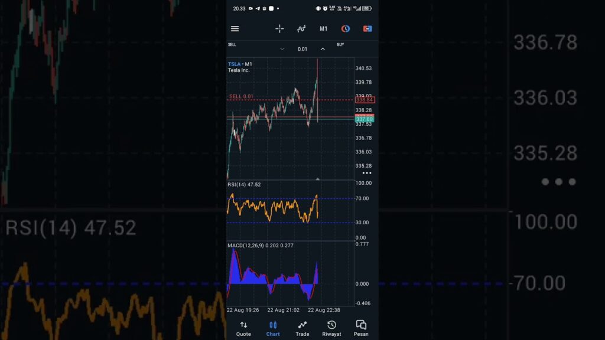This screenshot has width=605, height=340.
Task: Decrease lot volume with down chevron
Action: [282, 49]
